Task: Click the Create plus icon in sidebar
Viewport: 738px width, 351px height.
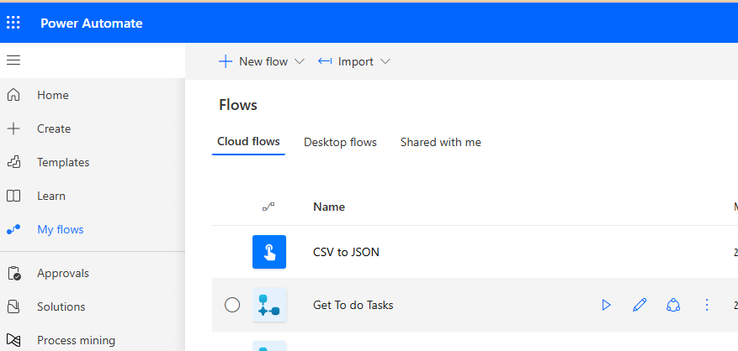Action: click(x=13, y=128)
